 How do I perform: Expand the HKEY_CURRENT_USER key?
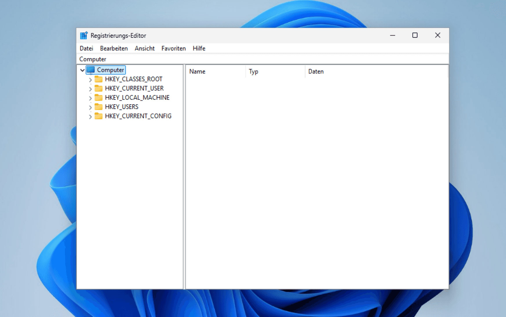click(90, 89)
